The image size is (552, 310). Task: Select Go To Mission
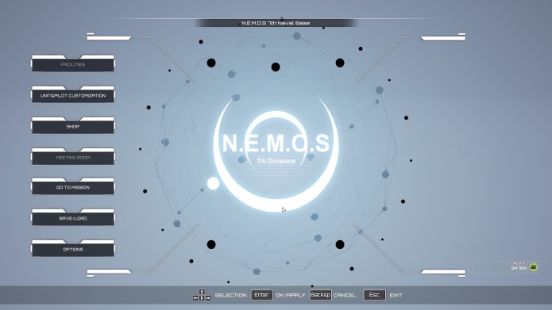pos(73,186)
